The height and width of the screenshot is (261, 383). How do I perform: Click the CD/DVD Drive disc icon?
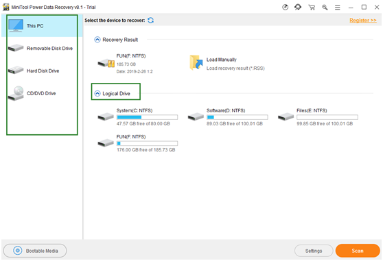coord(16,93)
